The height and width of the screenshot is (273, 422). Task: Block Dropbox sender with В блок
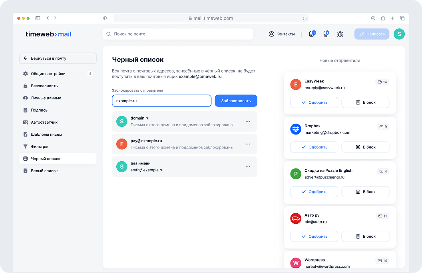coord(365,147)
